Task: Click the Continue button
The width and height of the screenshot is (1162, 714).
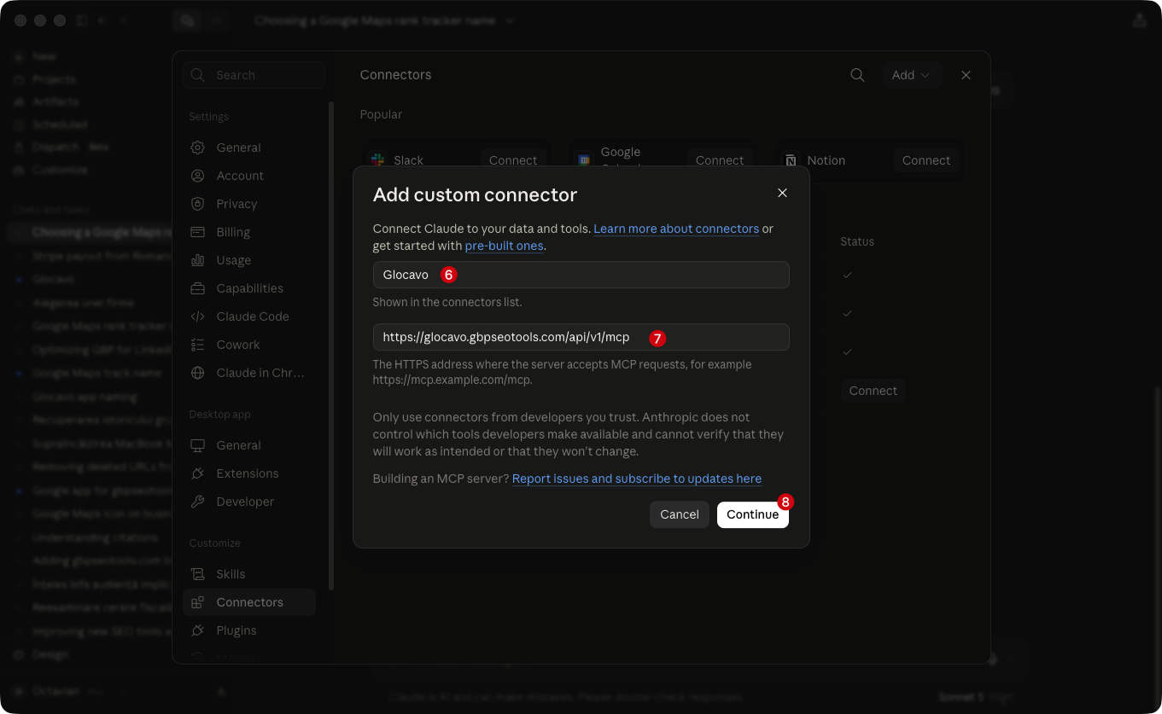Action: click(753, 514)
